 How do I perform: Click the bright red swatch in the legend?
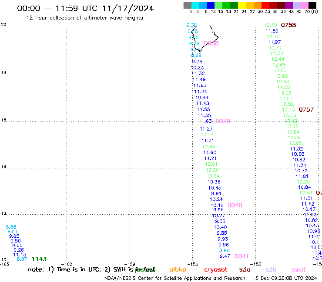click(x=265, y=5)
